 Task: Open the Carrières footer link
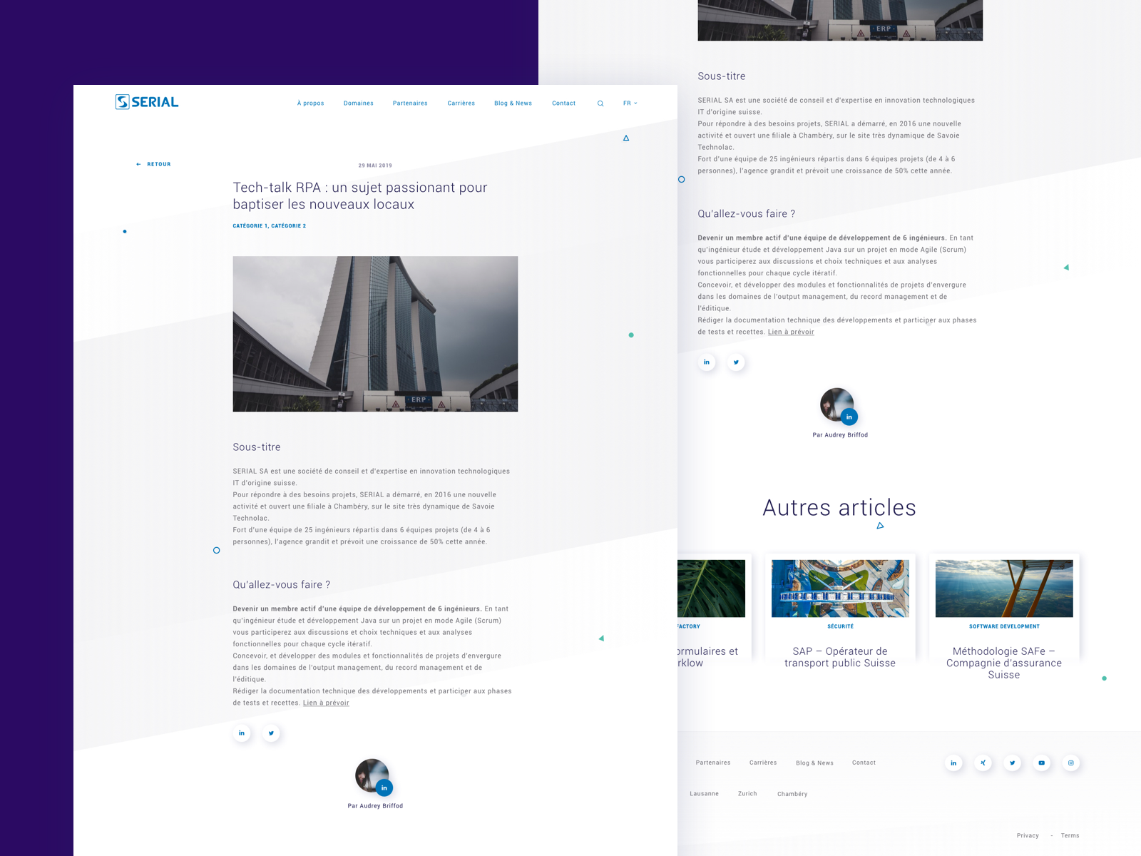pos(763,763)
